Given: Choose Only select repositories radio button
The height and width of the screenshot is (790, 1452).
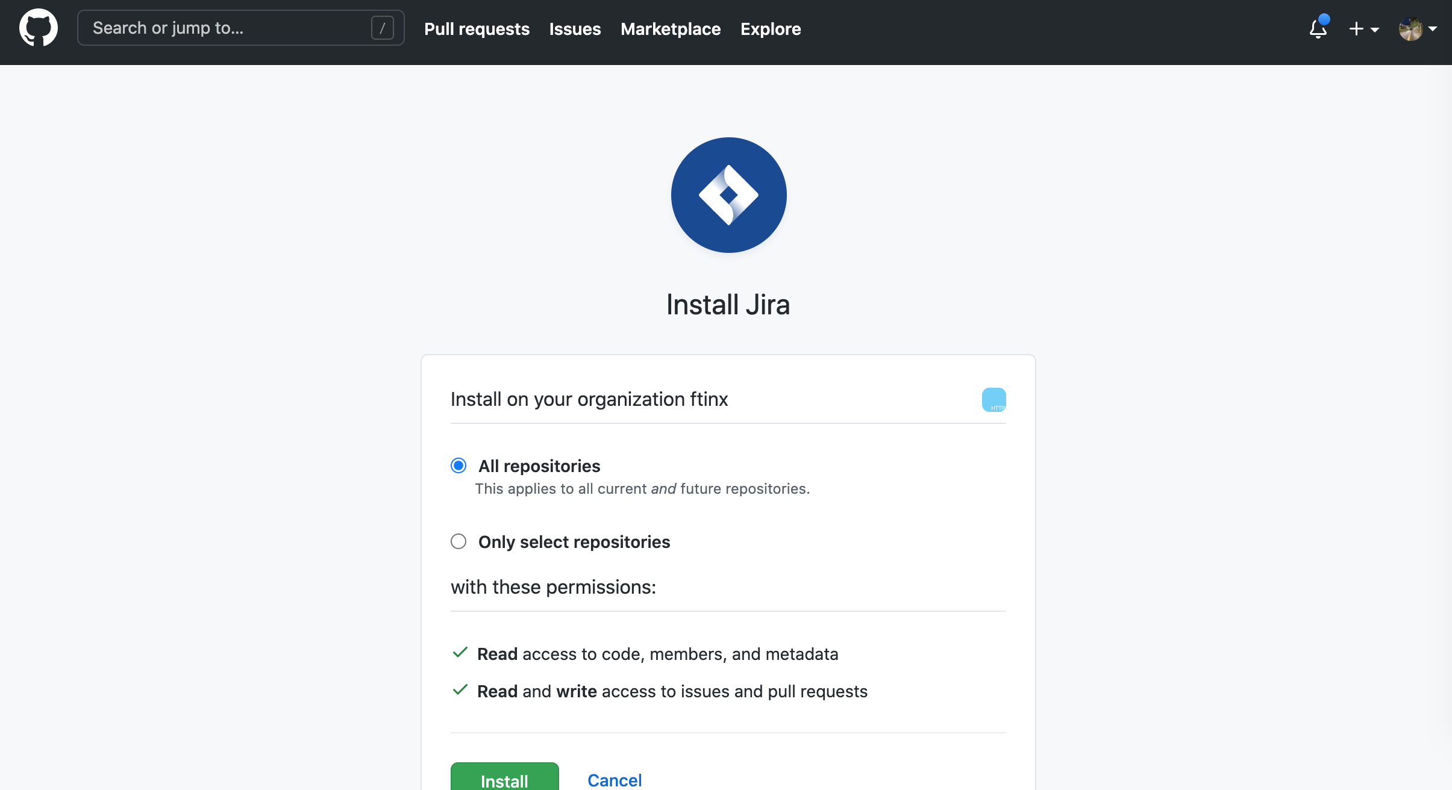Looking at the screenshot, I should [x=458, y=541].
